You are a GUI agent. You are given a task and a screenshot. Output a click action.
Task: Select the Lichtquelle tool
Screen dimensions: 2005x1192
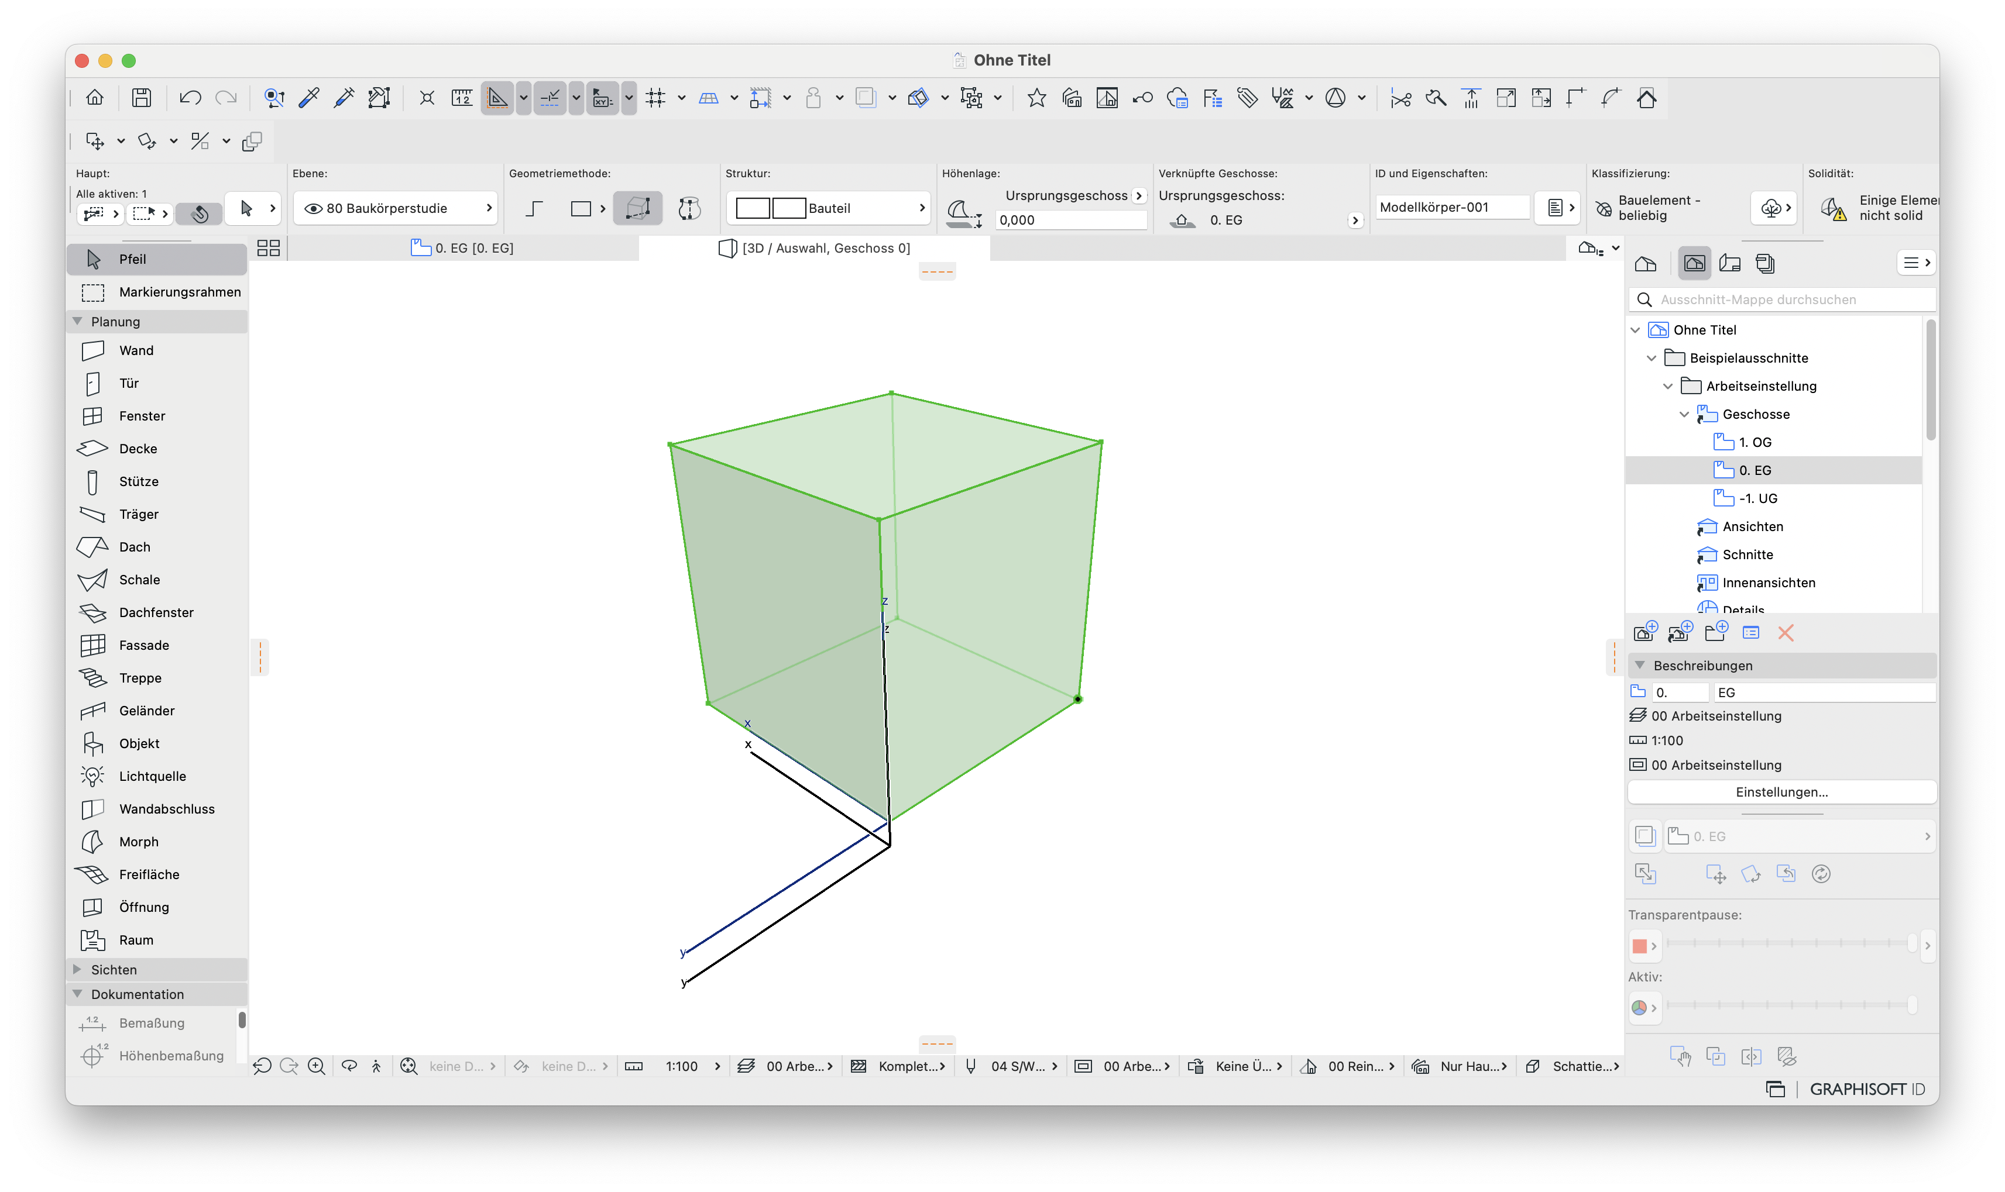(x=157, y=776)
